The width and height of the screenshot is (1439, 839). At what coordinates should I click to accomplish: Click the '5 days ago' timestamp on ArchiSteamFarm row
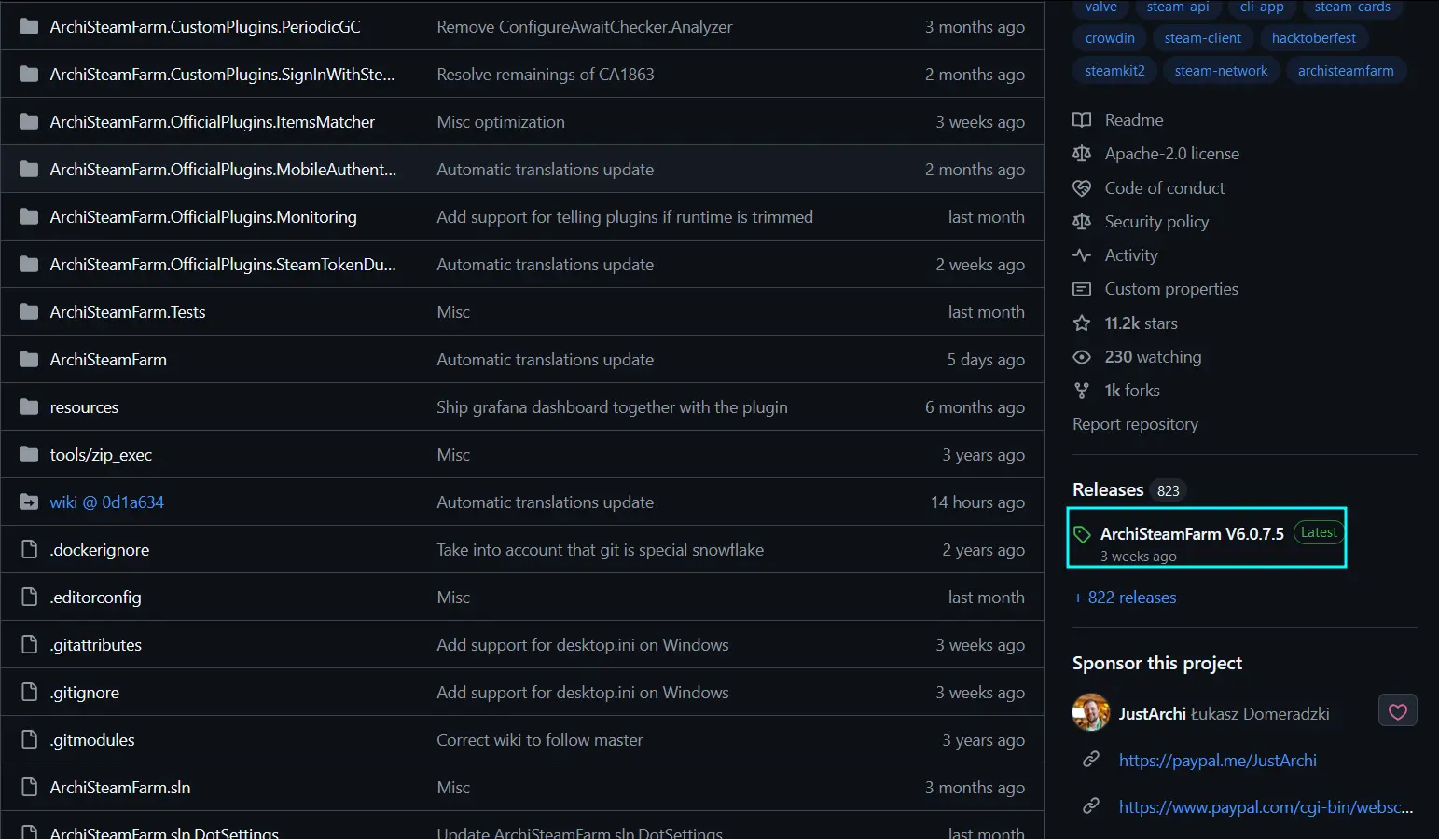[x=986, y=360]
